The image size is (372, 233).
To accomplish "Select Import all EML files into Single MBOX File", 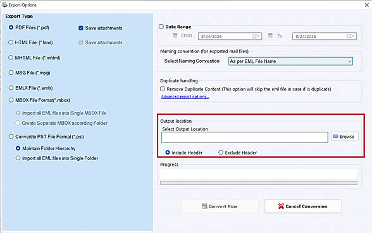I will click(x=18, y=113).
